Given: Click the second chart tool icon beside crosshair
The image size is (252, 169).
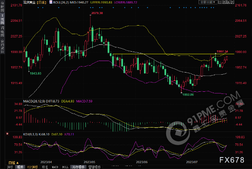Looking at the screenshot, I should [x=224, y=2].
